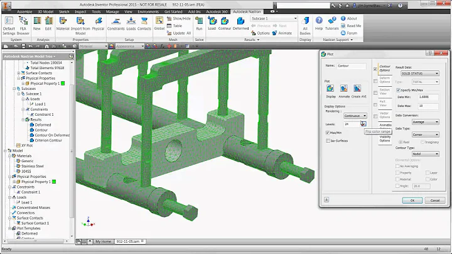Screen dimensions: 452x254
Task: Select the Loads setup tool
Action: click(x=131, y=24)
